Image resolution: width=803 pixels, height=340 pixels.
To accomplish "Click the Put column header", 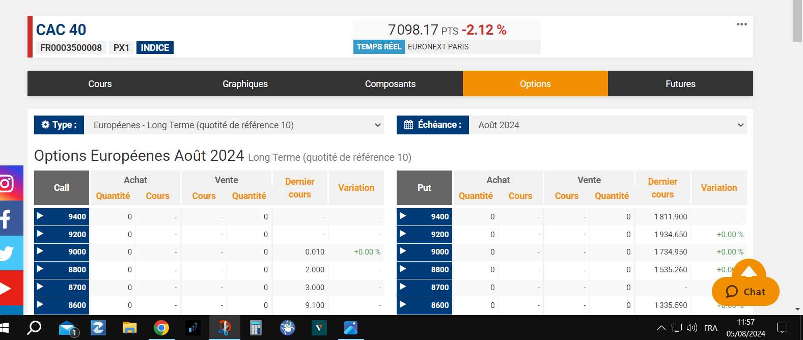I will click(424, 188).
